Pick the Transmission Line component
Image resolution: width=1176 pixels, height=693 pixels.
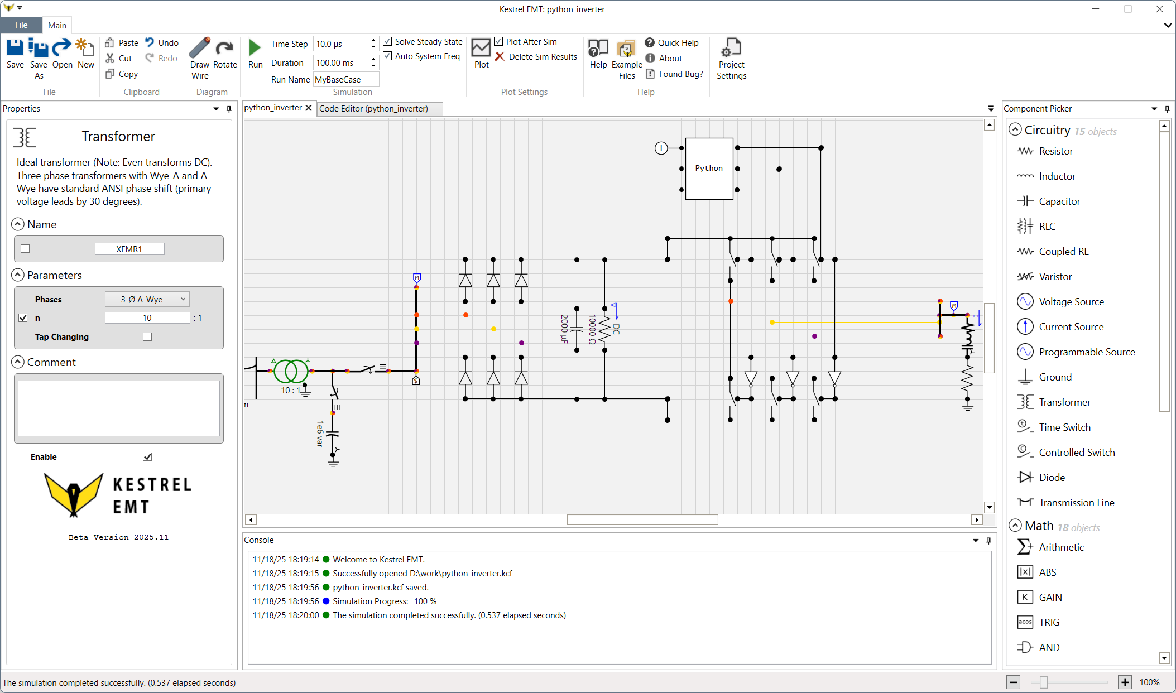pos(1065,503)
